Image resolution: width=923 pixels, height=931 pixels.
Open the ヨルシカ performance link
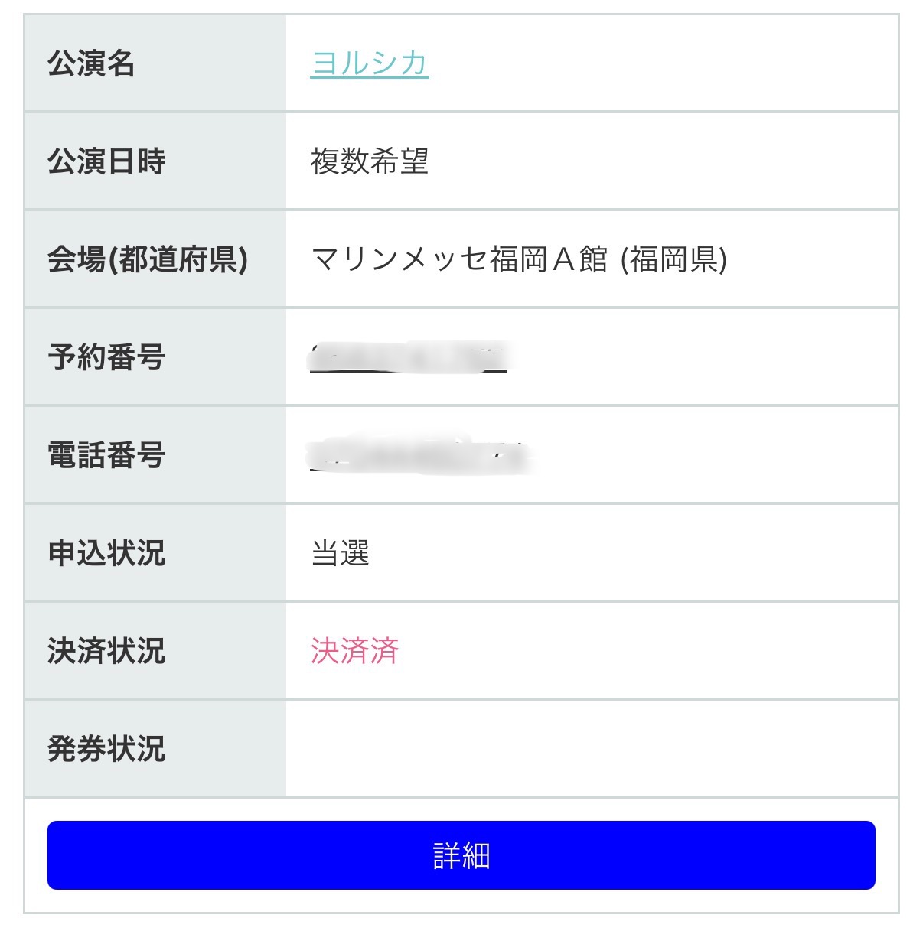tap(369, 63)
